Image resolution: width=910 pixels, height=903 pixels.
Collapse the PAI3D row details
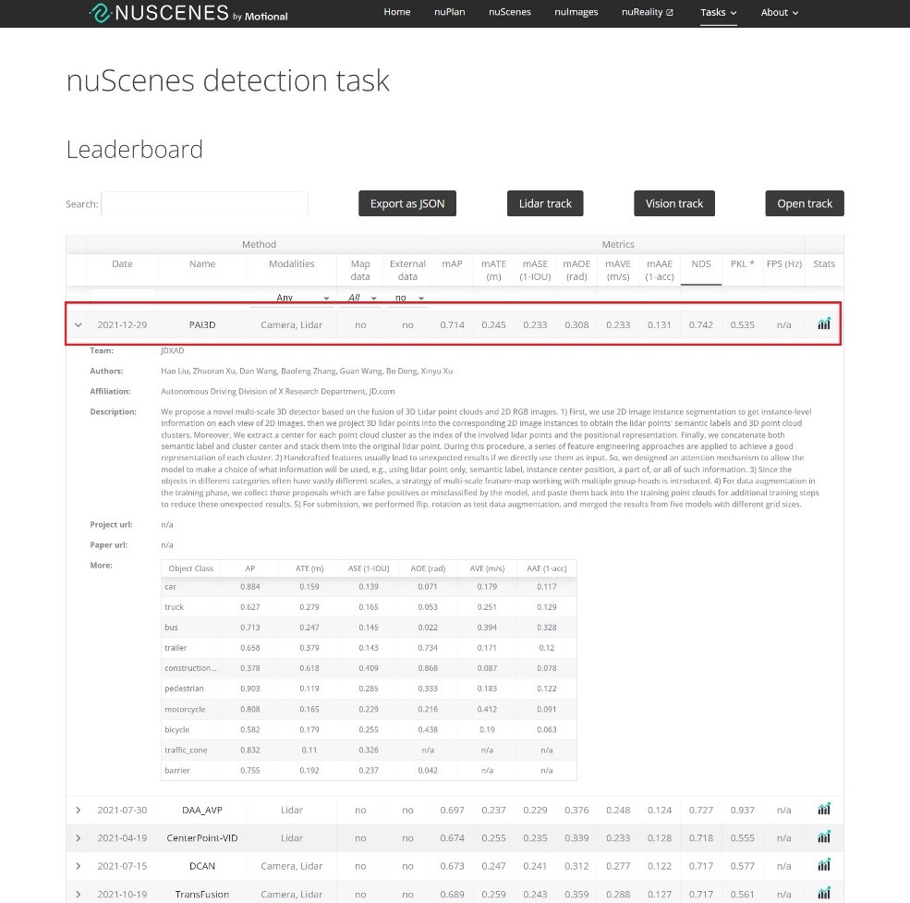[79, 325]
